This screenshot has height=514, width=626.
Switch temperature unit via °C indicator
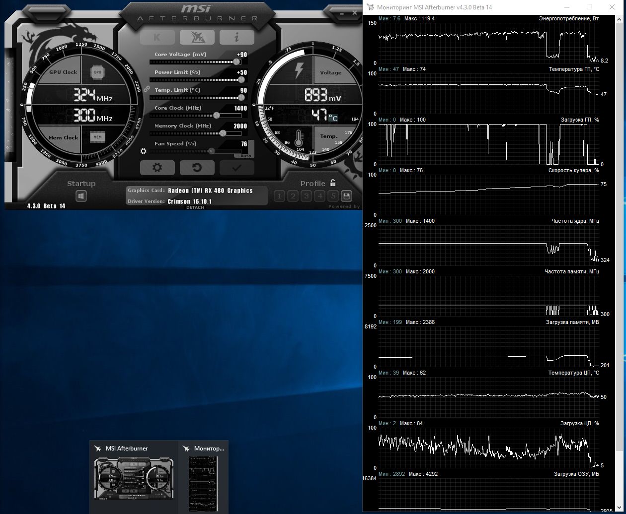(x=333, y=118)
